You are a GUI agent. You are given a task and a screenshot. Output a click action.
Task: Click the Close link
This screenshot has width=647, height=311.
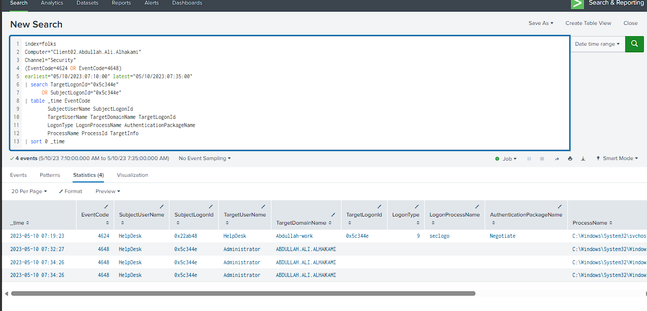[630, 23]
